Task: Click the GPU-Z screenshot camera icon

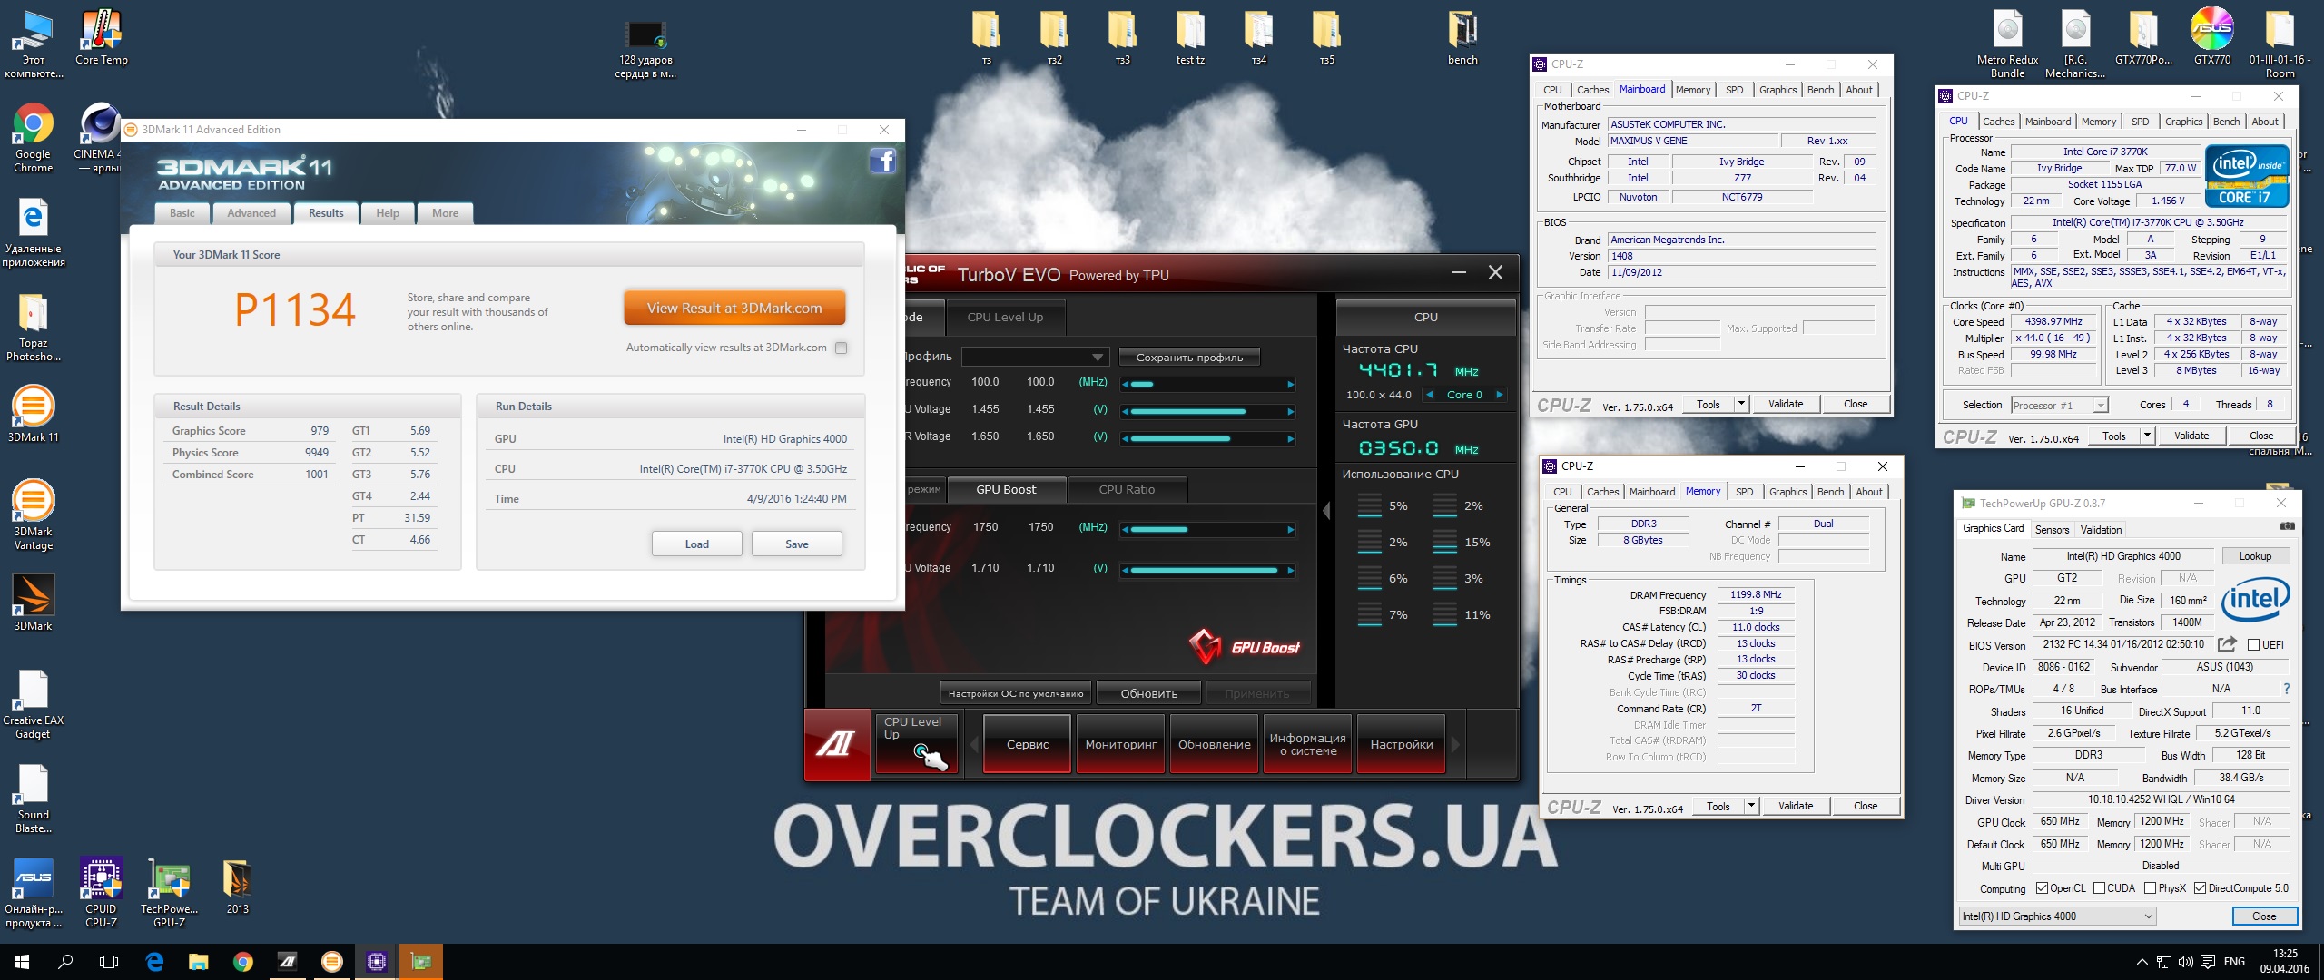Action: coord(2287,526)
